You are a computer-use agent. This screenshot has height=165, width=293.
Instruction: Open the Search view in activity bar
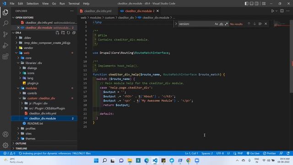(5, 23)
